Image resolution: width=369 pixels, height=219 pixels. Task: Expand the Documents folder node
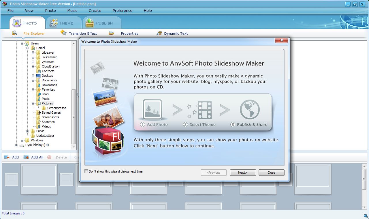click(x=33, y=80)
